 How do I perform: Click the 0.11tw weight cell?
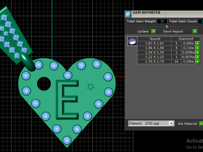click(x=188, y=48)
